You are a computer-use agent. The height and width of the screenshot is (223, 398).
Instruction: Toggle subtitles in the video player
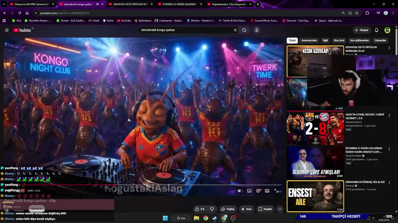(249, 191)
